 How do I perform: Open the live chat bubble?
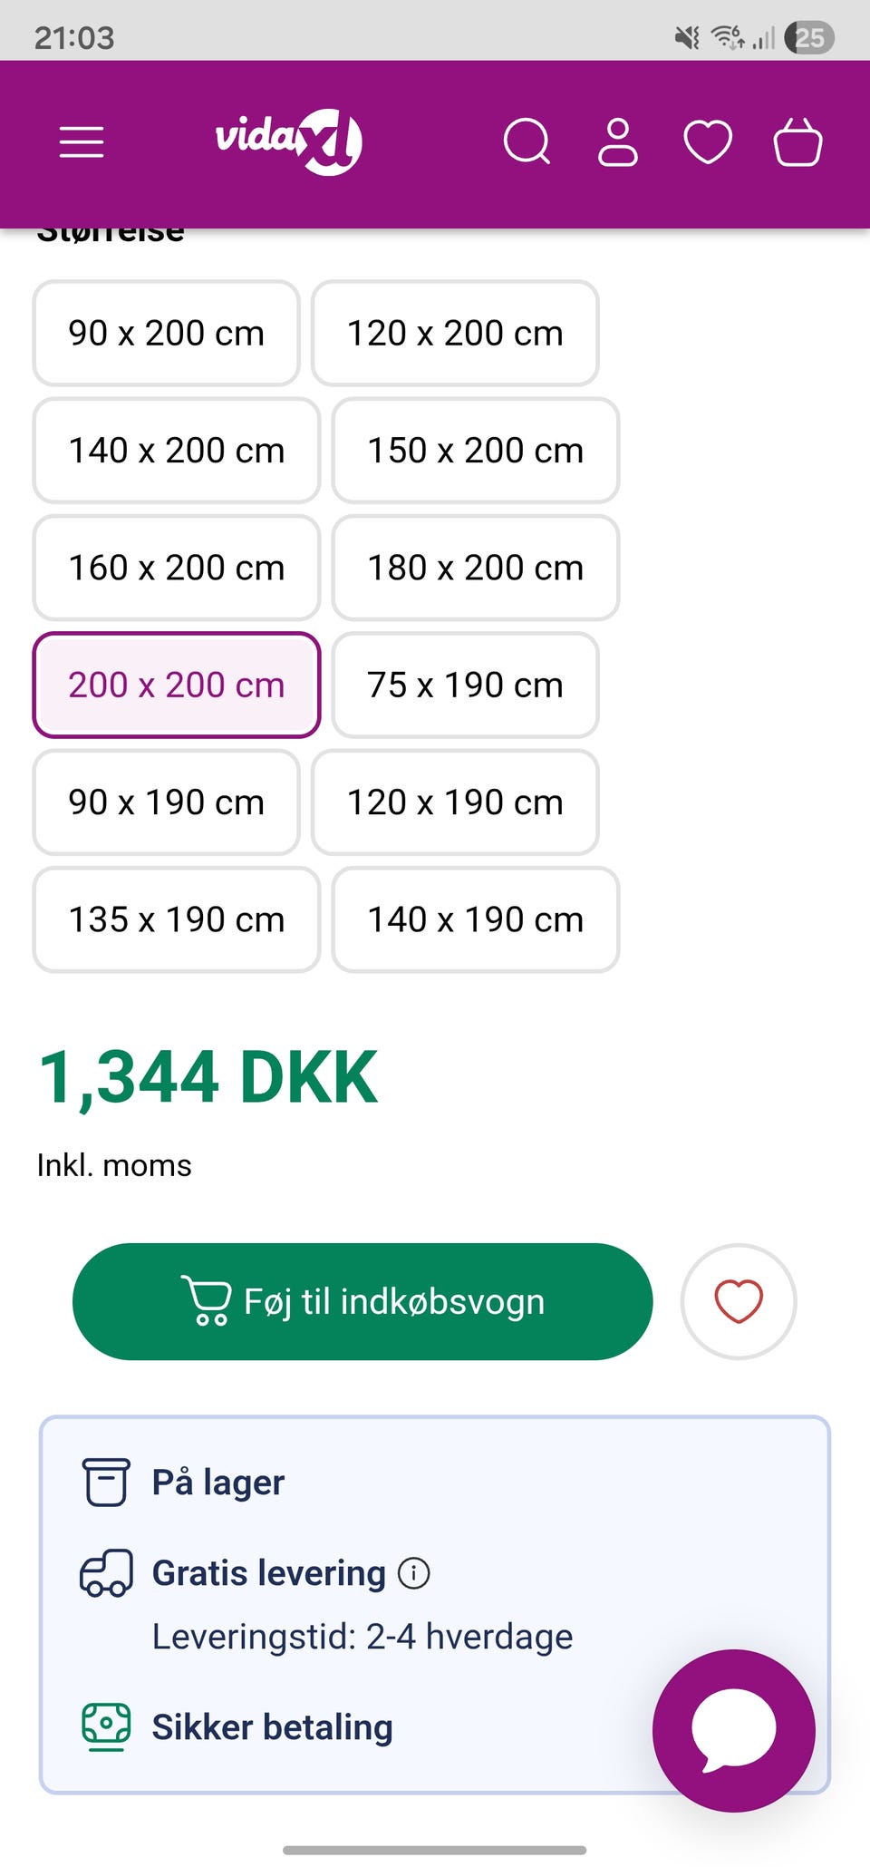click(733, 1730)
